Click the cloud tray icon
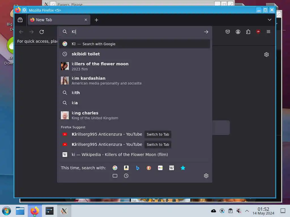This screenshot has width=290, height=217. pyautogui.click(x=214, y=211)
